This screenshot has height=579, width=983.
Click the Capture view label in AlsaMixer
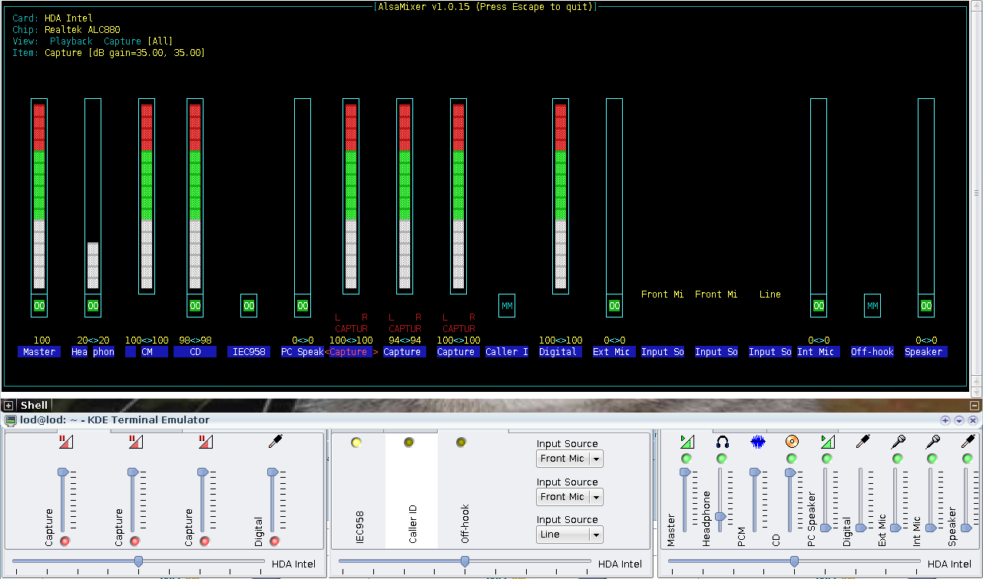click(x=122, y=41)
